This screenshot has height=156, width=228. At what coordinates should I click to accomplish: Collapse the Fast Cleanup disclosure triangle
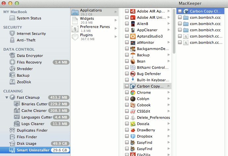pyautogui.click(x=7, y=97)
